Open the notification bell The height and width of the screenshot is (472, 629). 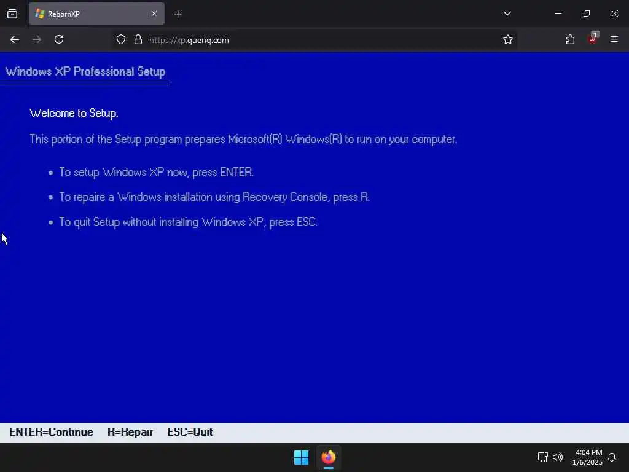pos(612,457)
